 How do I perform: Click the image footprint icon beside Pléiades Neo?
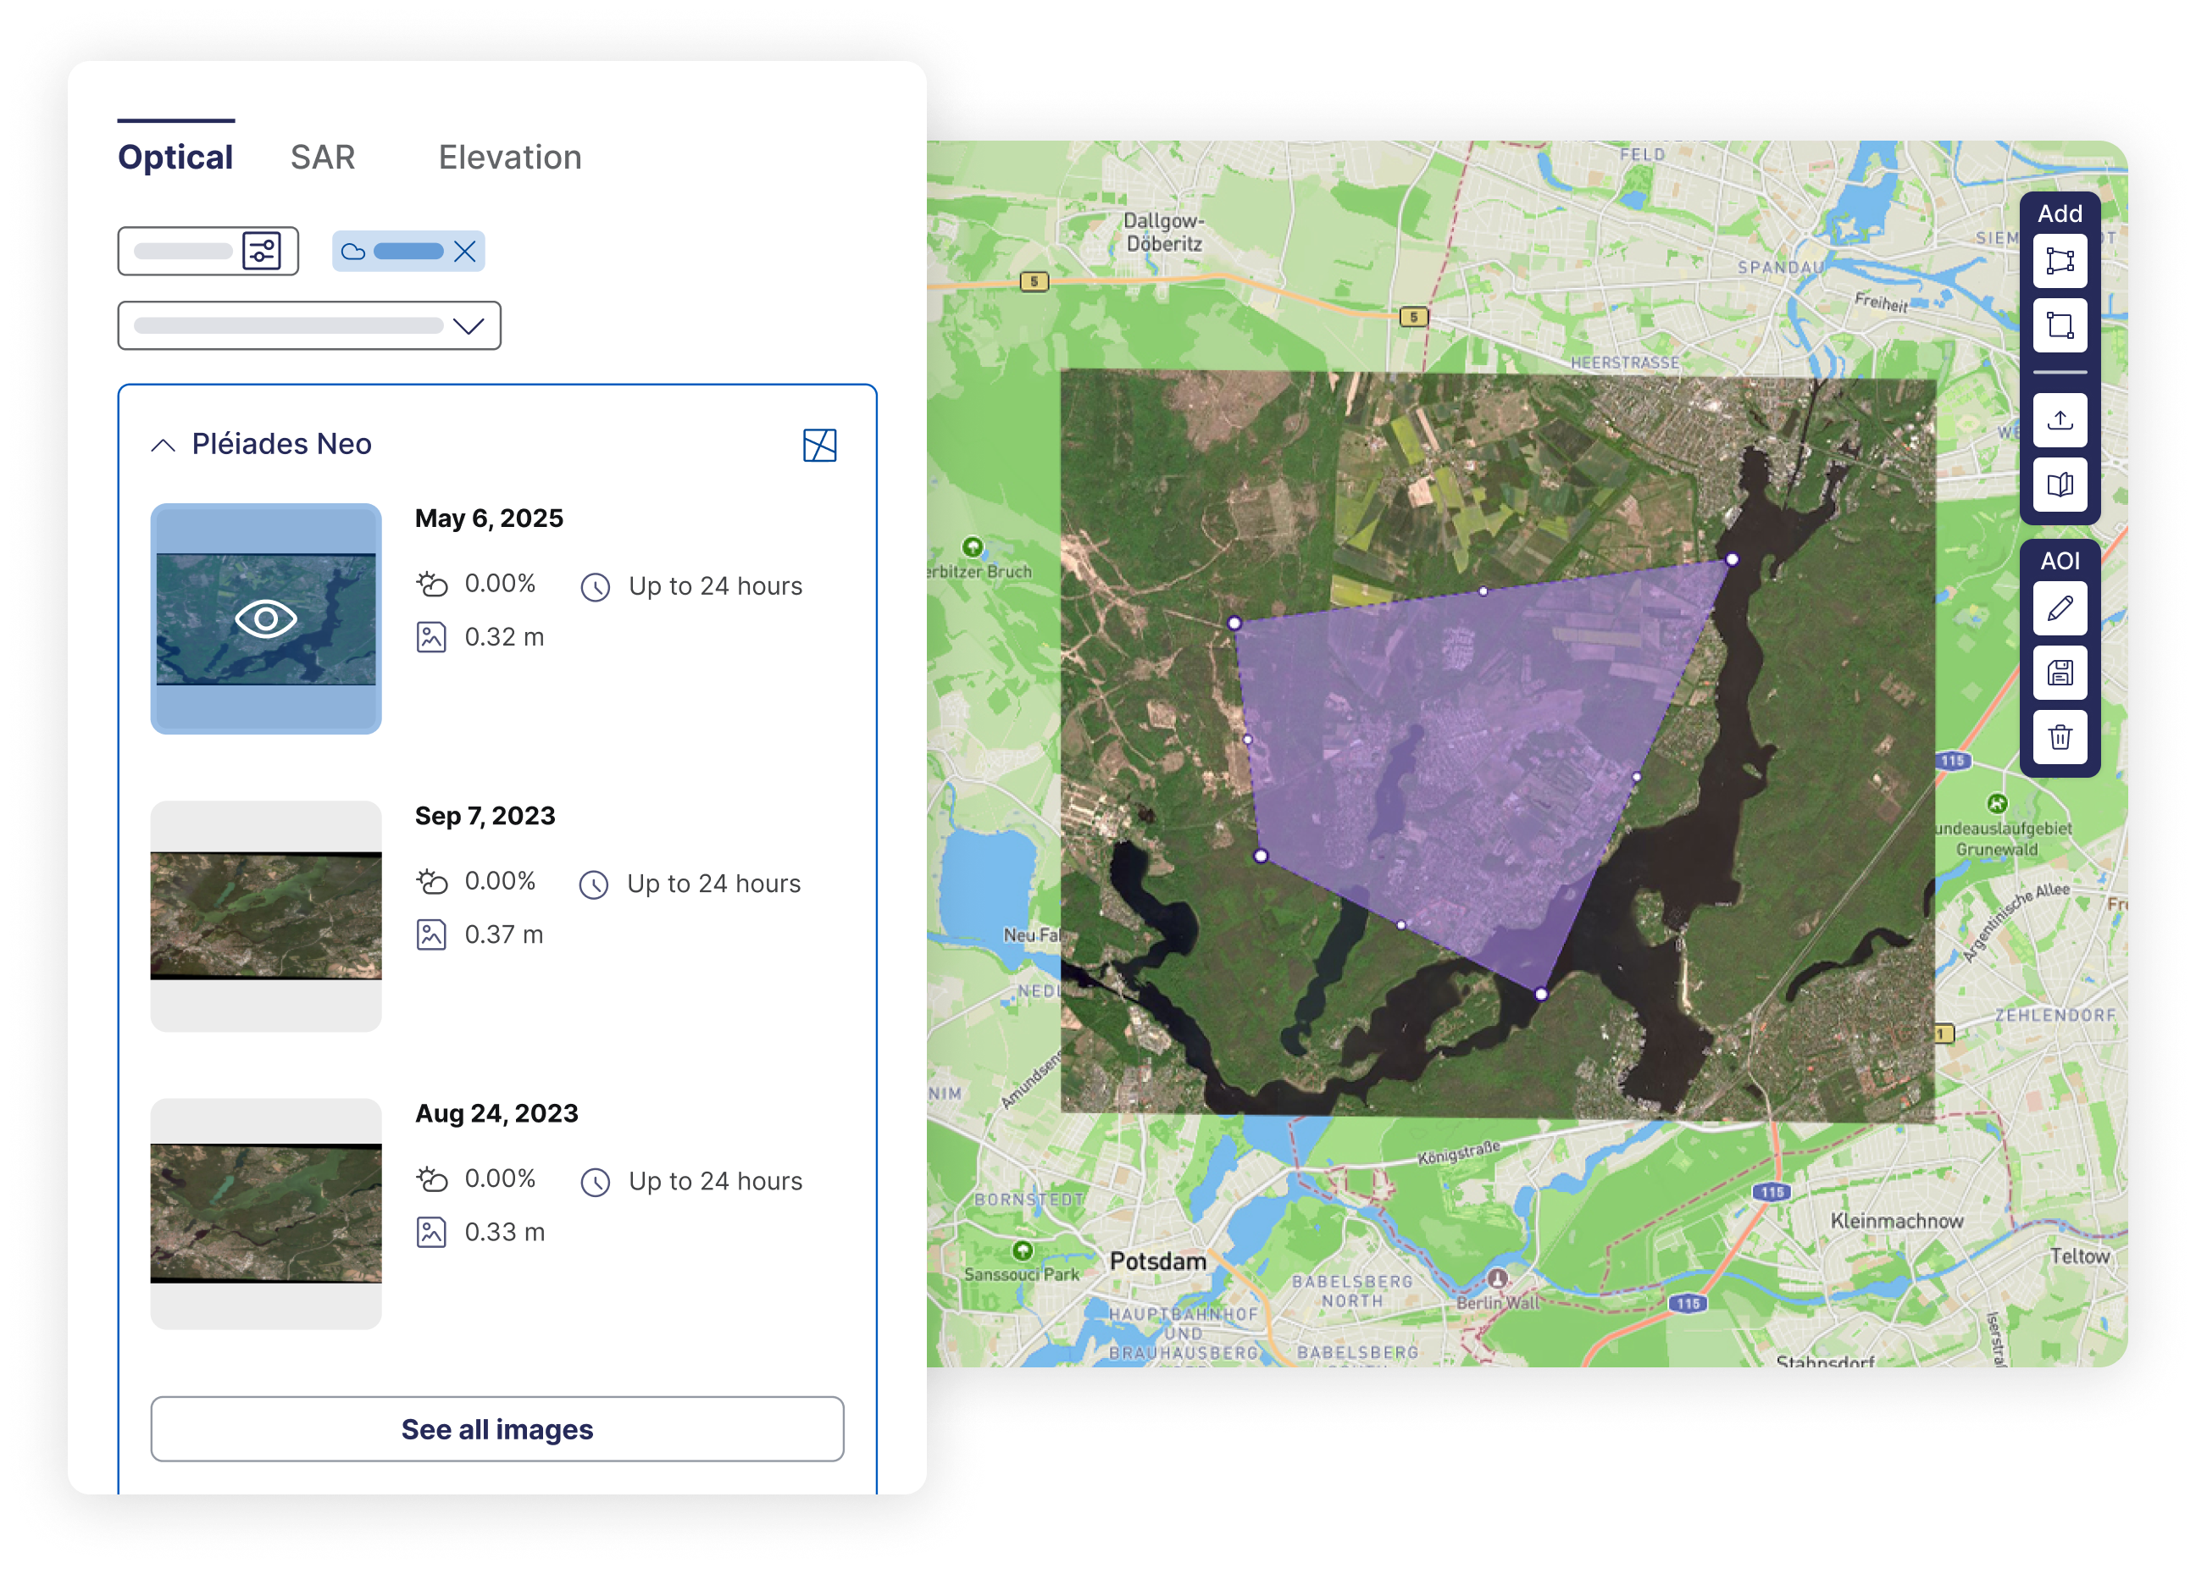[x=820, y=446]
